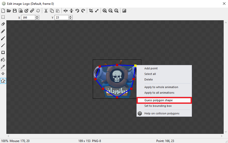228x143 pixels.
Task: Flip the image vertically
Action: 71,11
